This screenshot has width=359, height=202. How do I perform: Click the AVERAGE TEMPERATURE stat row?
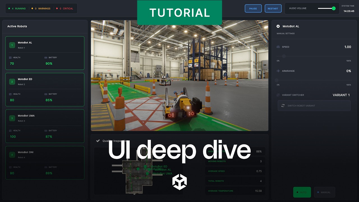(x=235, y=191)
